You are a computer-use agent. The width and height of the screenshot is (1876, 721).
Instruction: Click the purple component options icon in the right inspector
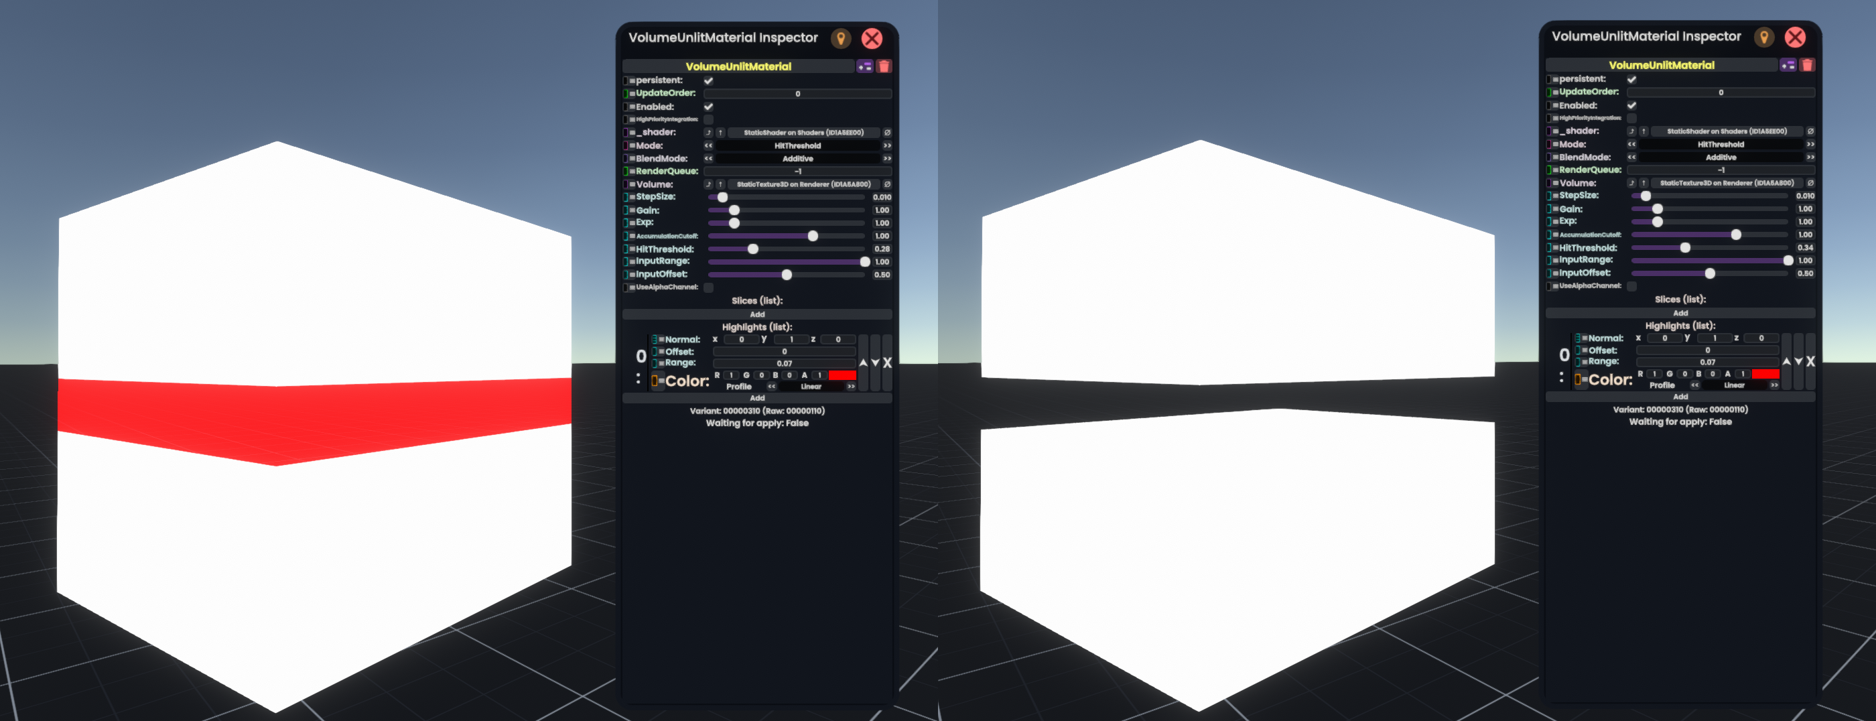coord(1788,65)
